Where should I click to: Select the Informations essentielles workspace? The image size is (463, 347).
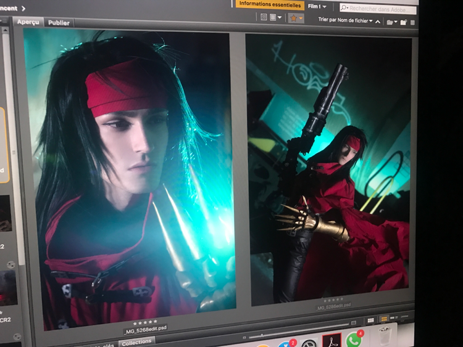point(270,4)
